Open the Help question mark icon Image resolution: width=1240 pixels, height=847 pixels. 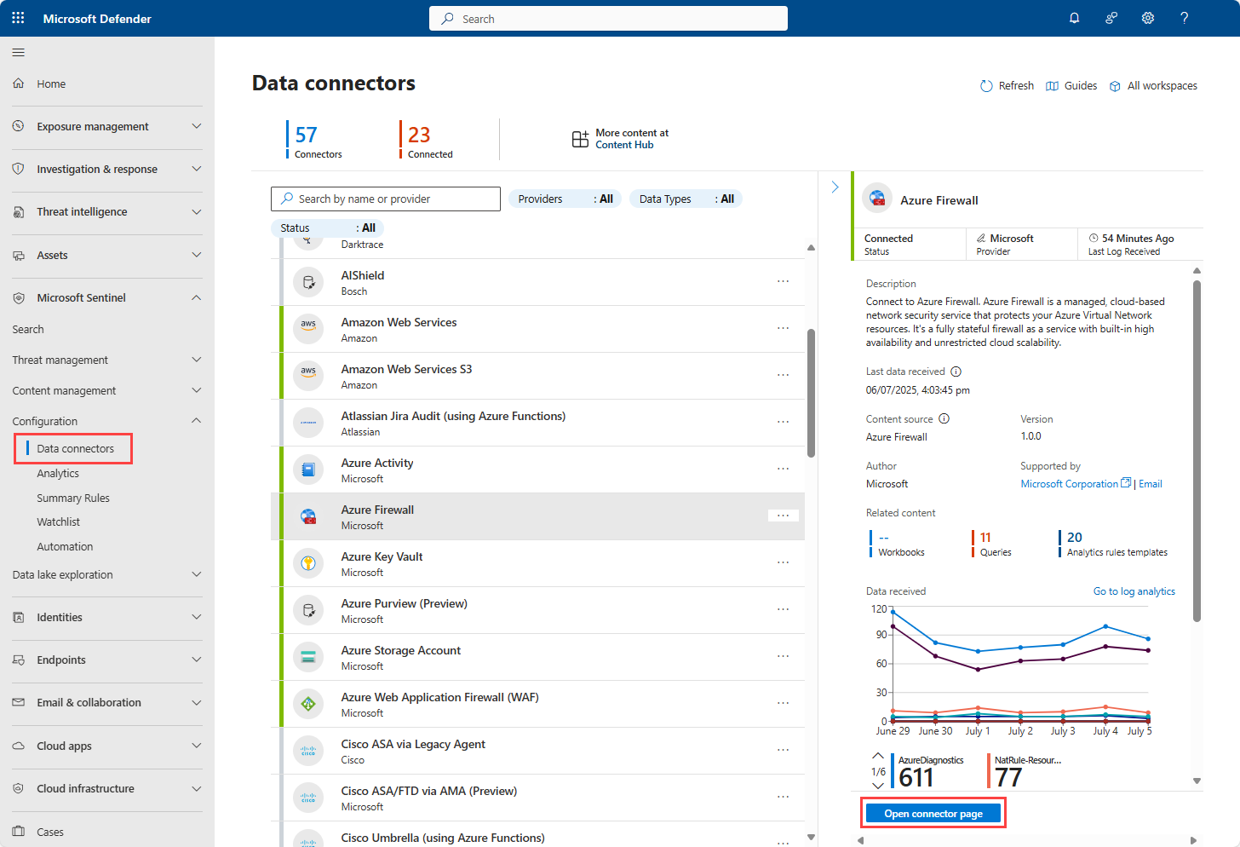(1184, 17)
